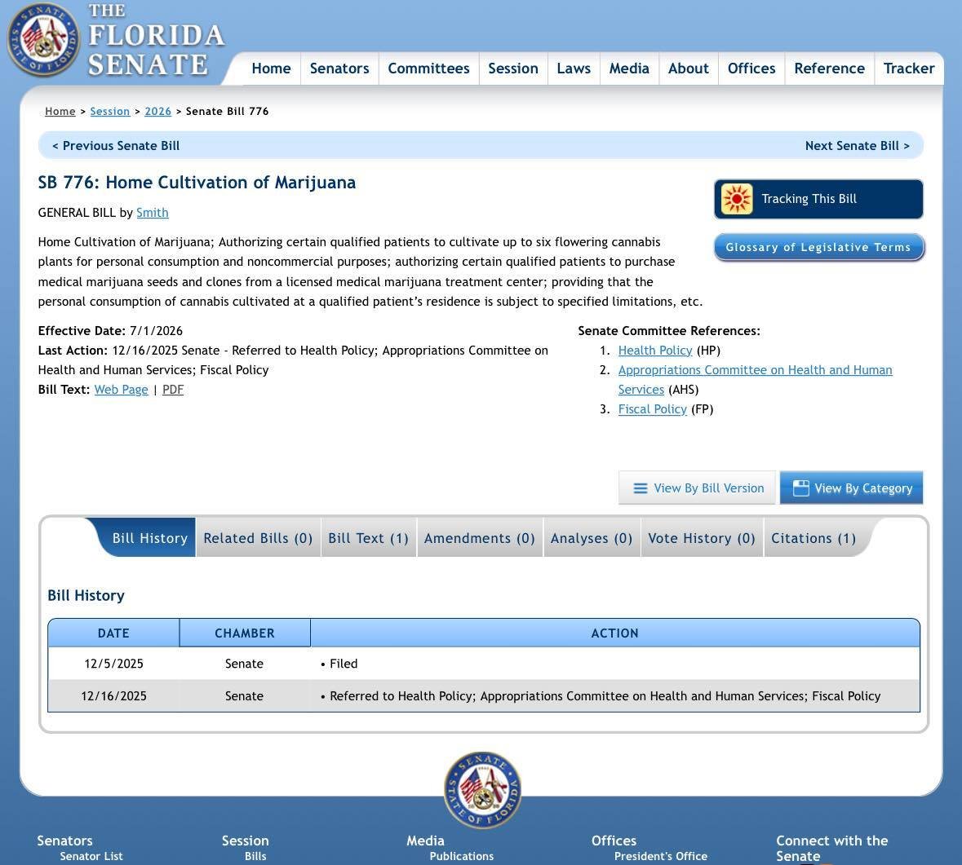This screenshot has height=865, width=962.
Task: Click the SB 776 Home Cultivation title
Action: (197, 183)
